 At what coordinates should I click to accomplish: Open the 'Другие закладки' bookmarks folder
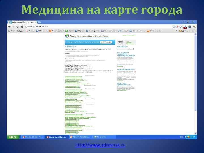click(187, 31)
